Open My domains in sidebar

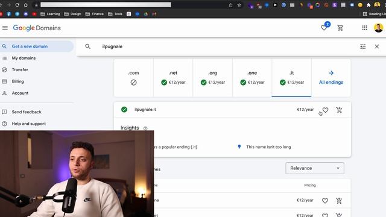point(24,58)
